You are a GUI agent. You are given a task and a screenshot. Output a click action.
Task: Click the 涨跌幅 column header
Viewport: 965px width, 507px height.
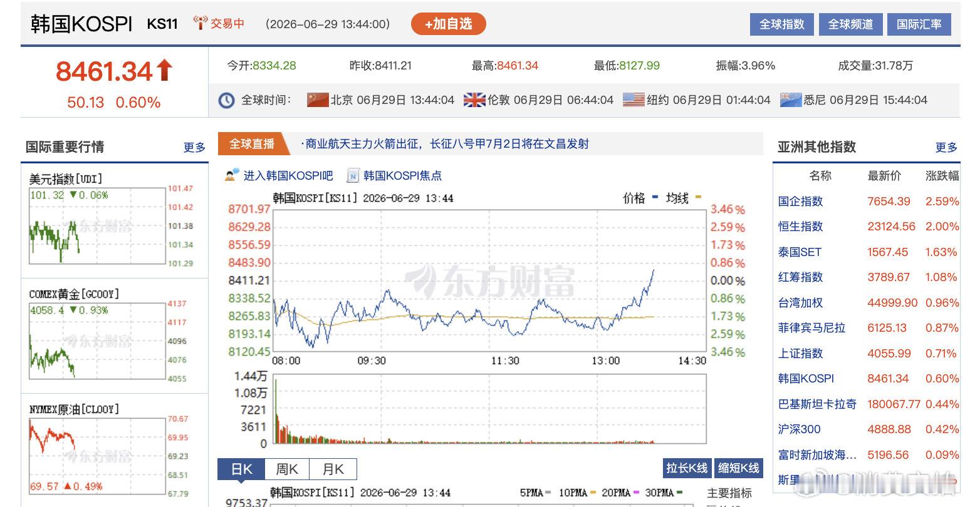(x=942, y=176)
